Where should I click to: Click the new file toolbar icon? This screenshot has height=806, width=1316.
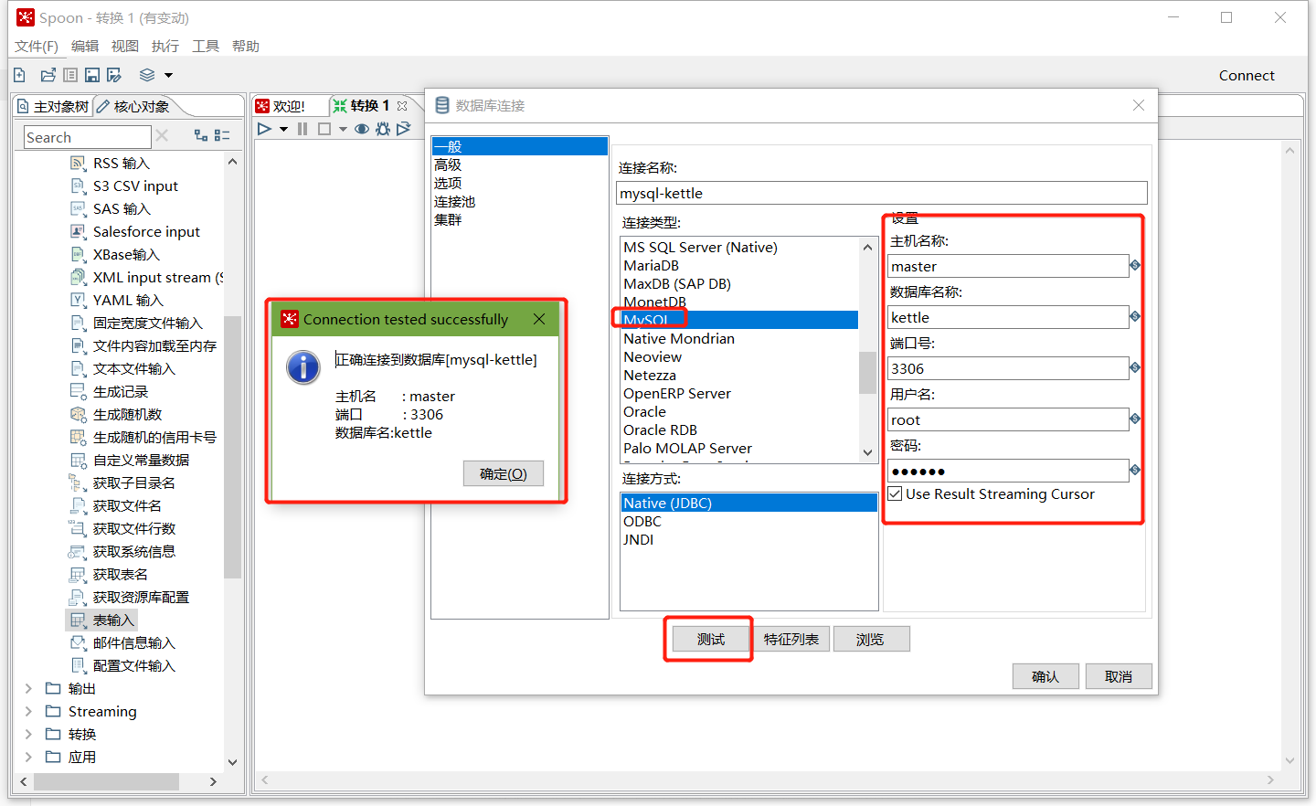(19, 75)
